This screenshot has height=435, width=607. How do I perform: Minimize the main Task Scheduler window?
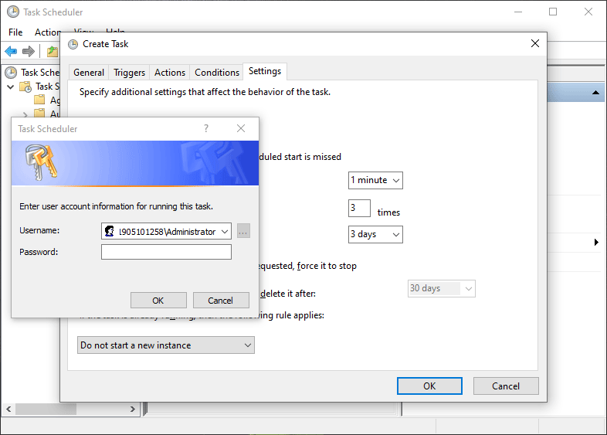(518, 12)
